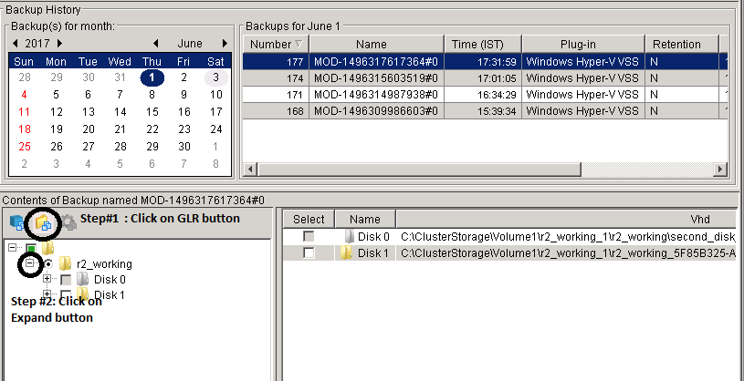Select red Sunday 25 in calendar

coord(25,147)
